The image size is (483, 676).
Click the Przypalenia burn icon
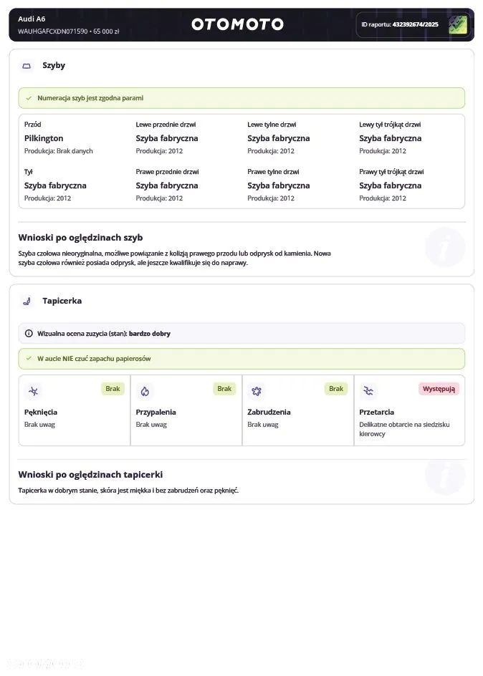144,391
